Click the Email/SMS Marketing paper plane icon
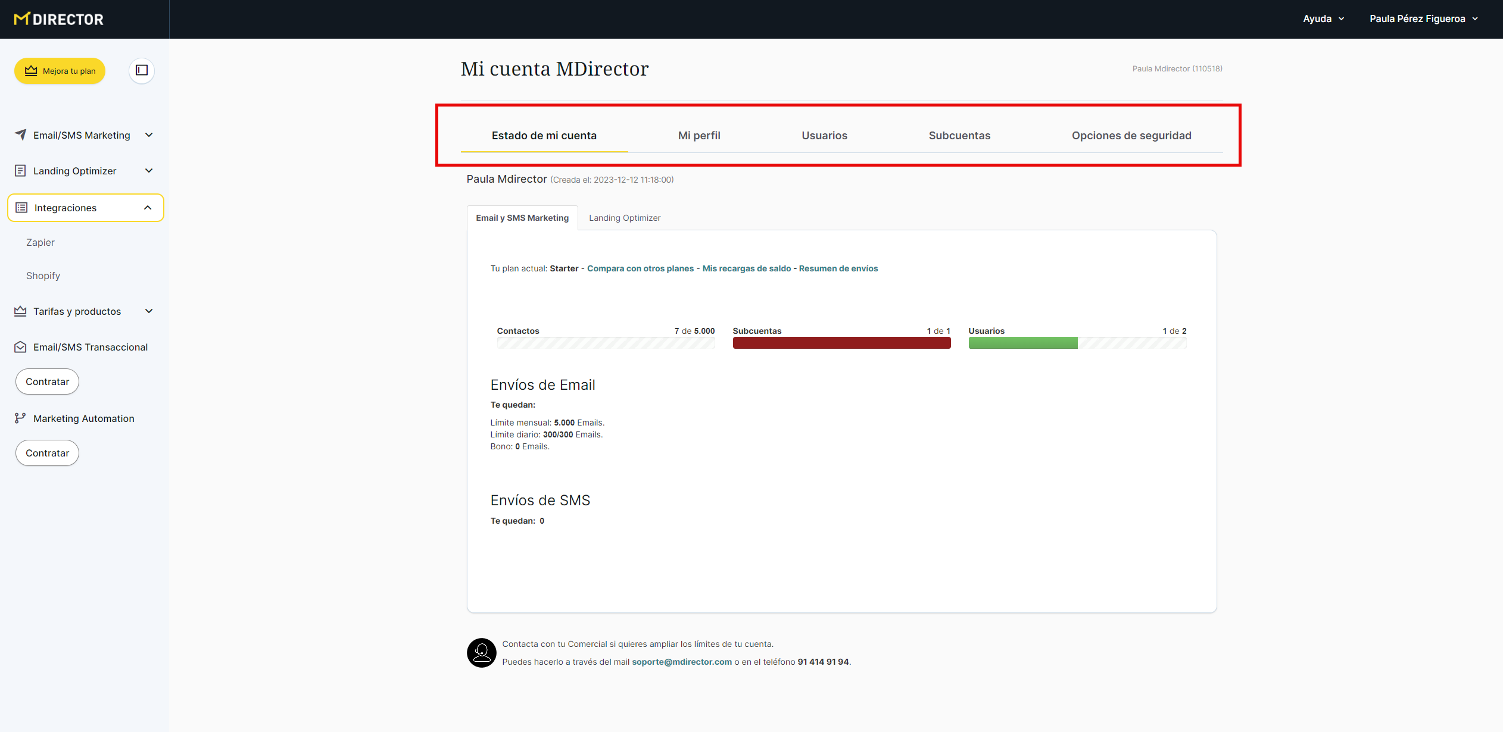Image resolution: width=1503 pixels, height=732 pixels. (20, 135)
